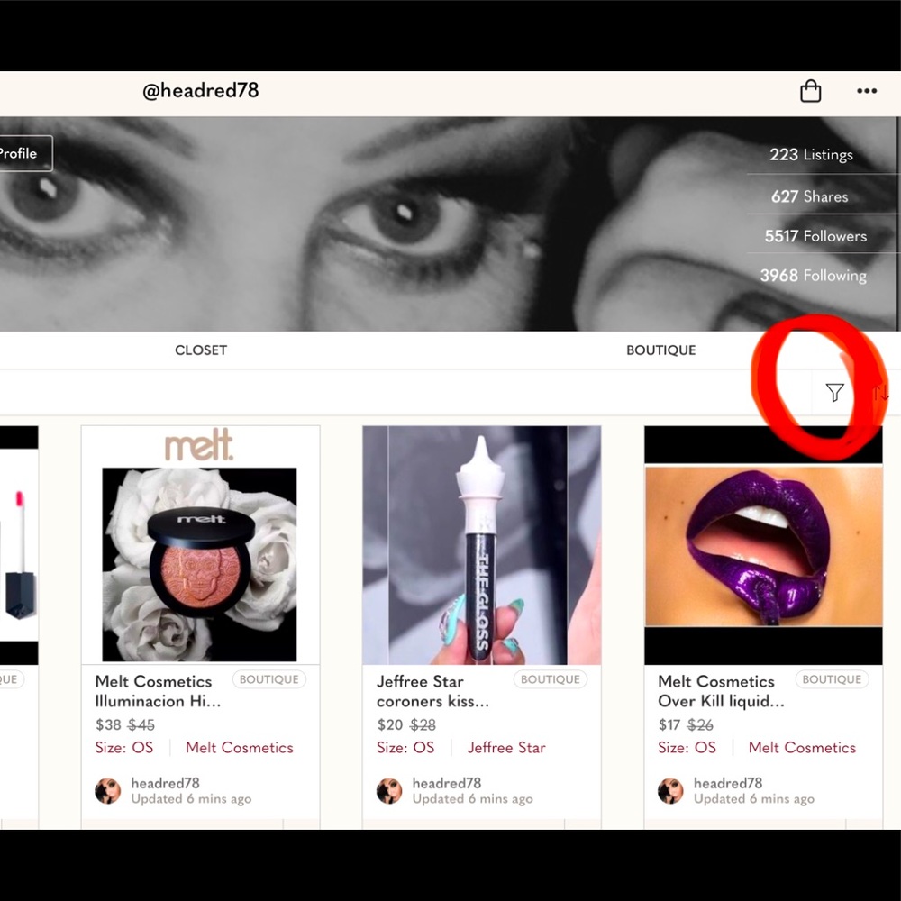Open the Jeffree Star gloss product image
901x901 pixels.
click(x=481, y=545)
